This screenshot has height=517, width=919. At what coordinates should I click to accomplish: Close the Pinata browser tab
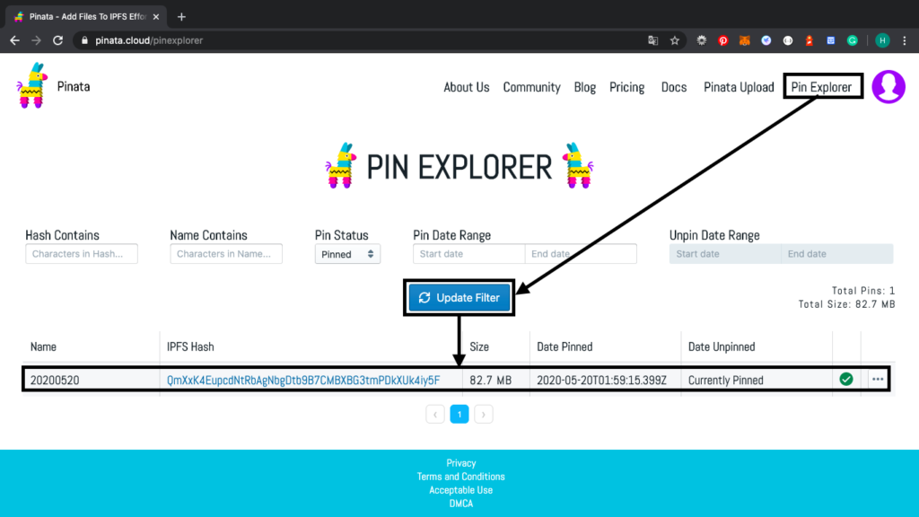click(x=156, y=16)
